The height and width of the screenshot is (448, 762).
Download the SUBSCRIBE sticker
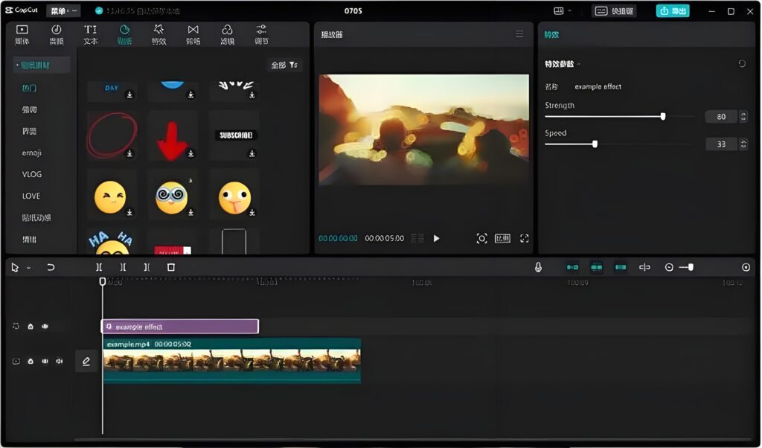tap(252, 153)
